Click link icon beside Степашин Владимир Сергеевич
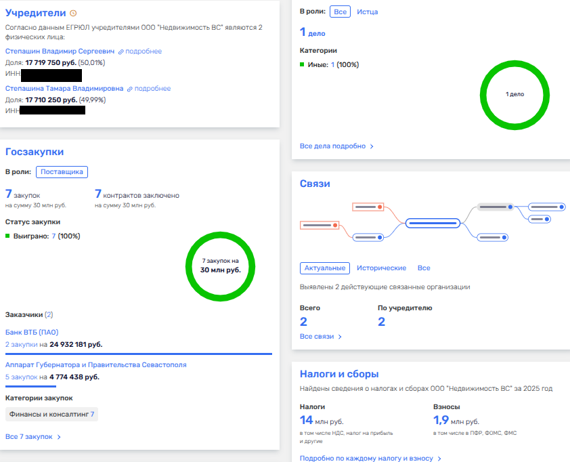570x462 pixels. pos(121,51)
